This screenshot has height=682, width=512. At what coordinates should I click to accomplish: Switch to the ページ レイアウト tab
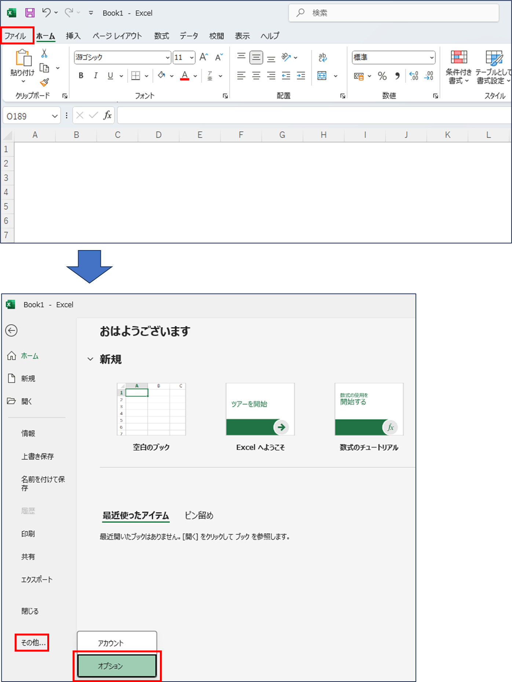[x=117, y=36]
